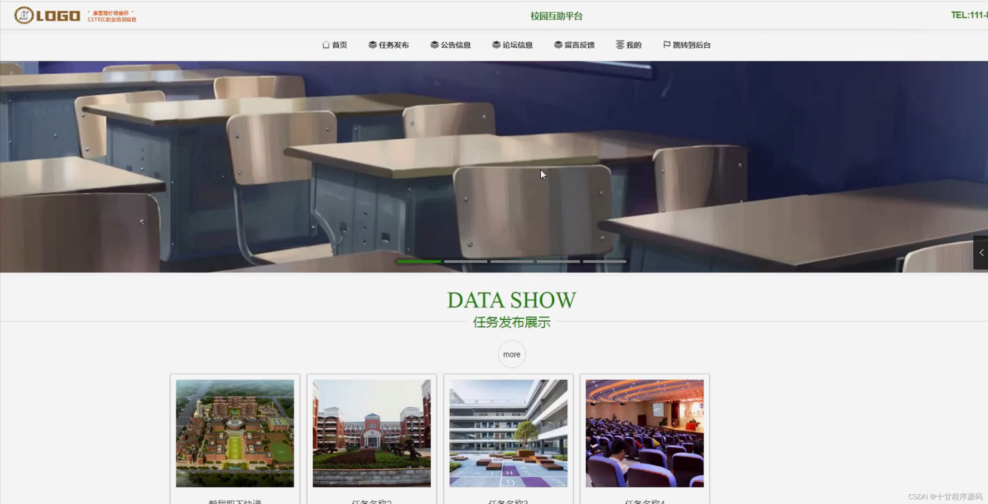Click the layers icon beside 任务发布
The height and width of the screenshot is (504, 988).
(372, 45)
